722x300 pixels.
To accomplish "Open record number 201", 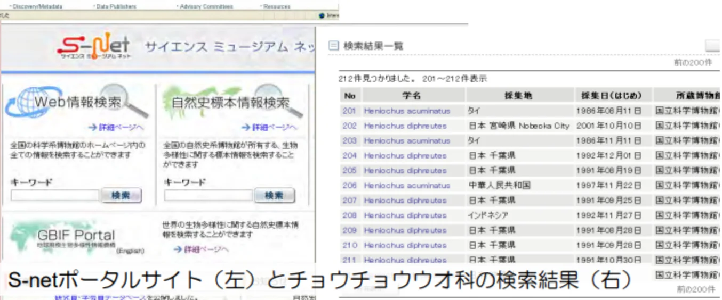I will click(x=349, y=111).
